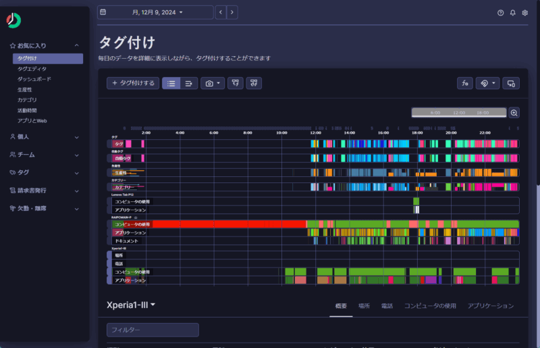Click the person icon beside 個人
The width and height of the screenshot is (540, 348).
click(13, 137)
